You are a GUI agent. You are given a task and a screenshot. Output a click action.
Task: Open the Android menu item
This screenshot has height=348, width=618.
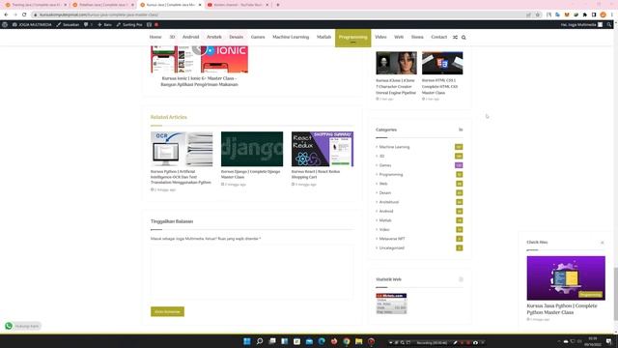coord(190,37)
